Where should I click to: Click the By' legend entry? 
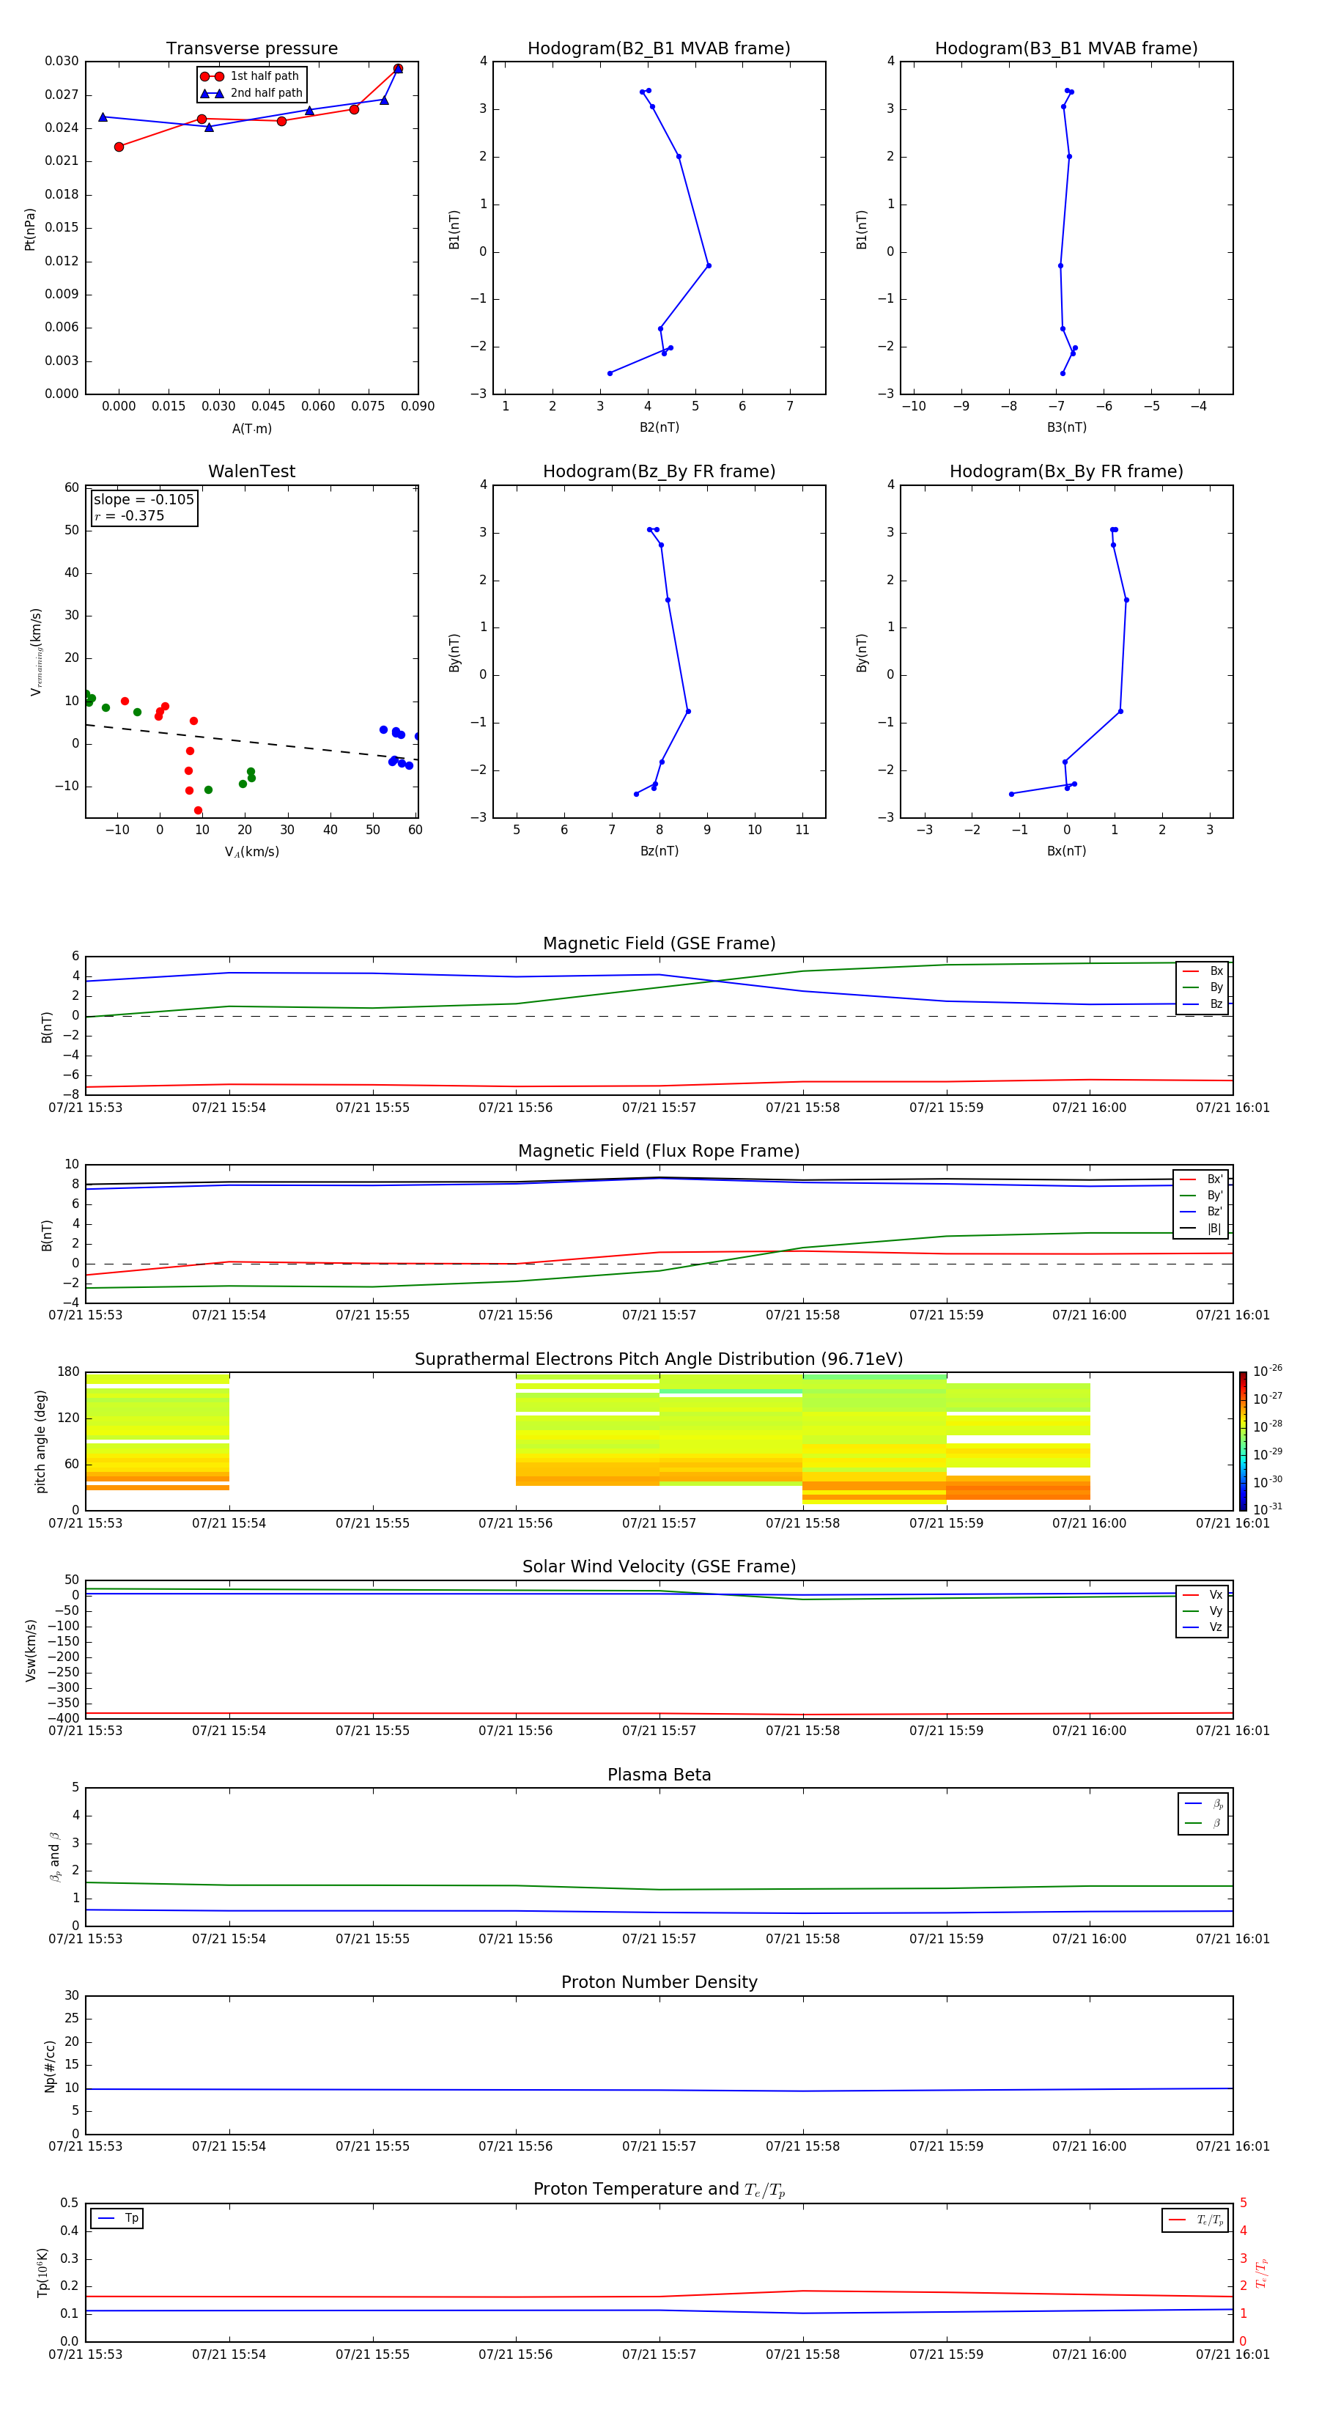tap(1202, 1196)
